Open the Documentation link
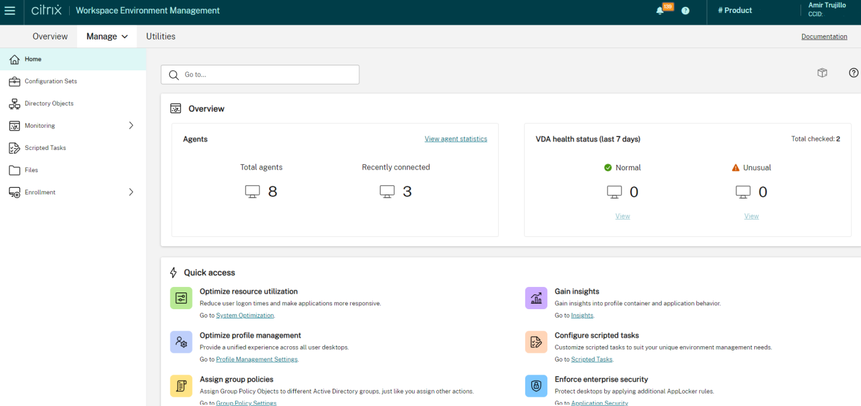 [824, 36]
